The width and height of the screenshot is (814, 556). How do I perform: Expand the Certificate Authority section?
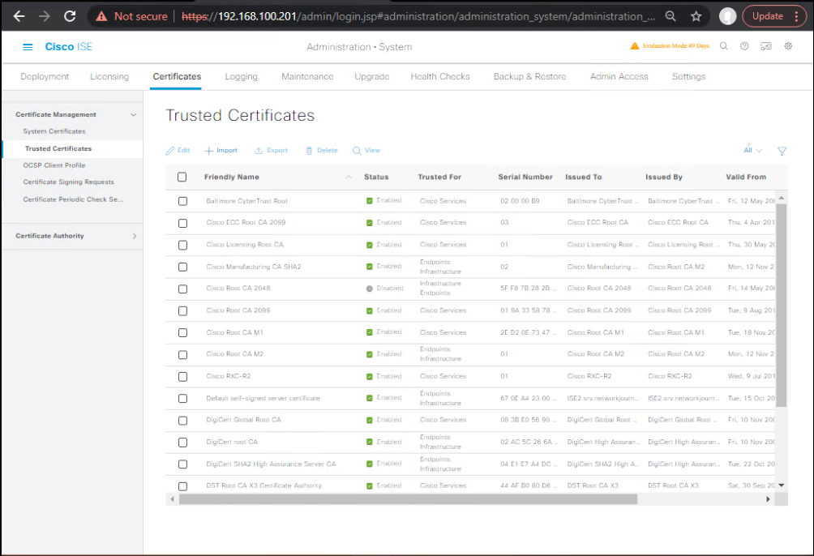tap(135, 236)
